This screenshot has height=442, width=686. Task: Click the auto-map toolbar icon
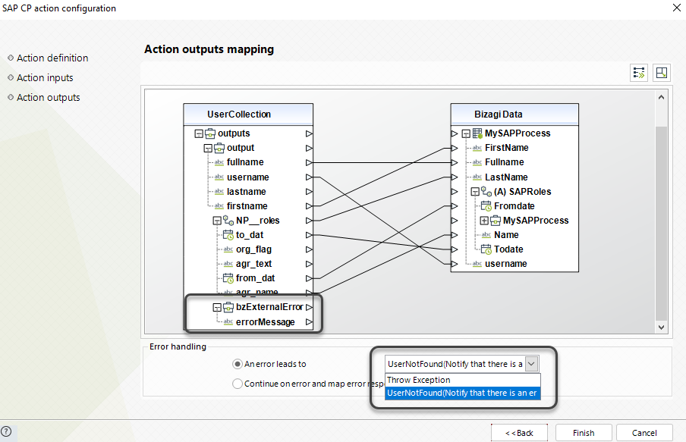639,73
